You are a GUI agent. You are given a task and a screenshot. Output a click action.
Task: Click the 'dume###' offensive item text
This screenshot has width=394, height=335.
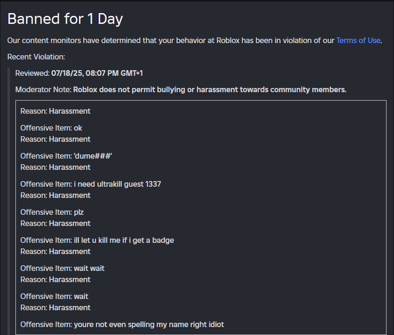click(93, 156)
